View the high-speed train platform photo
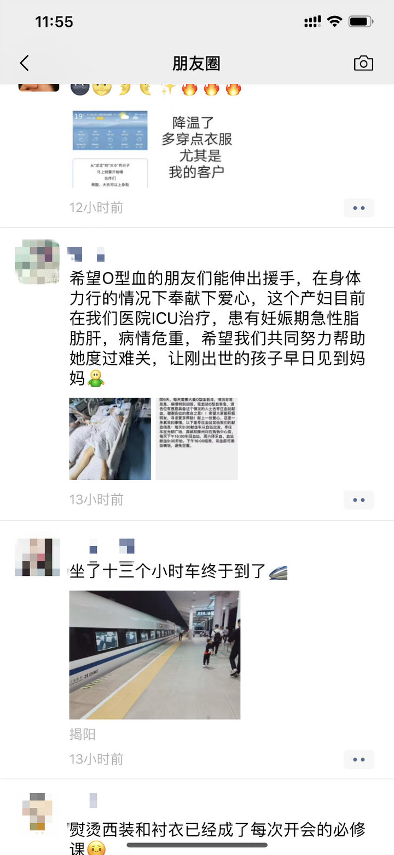 click(x=155, y=655)
